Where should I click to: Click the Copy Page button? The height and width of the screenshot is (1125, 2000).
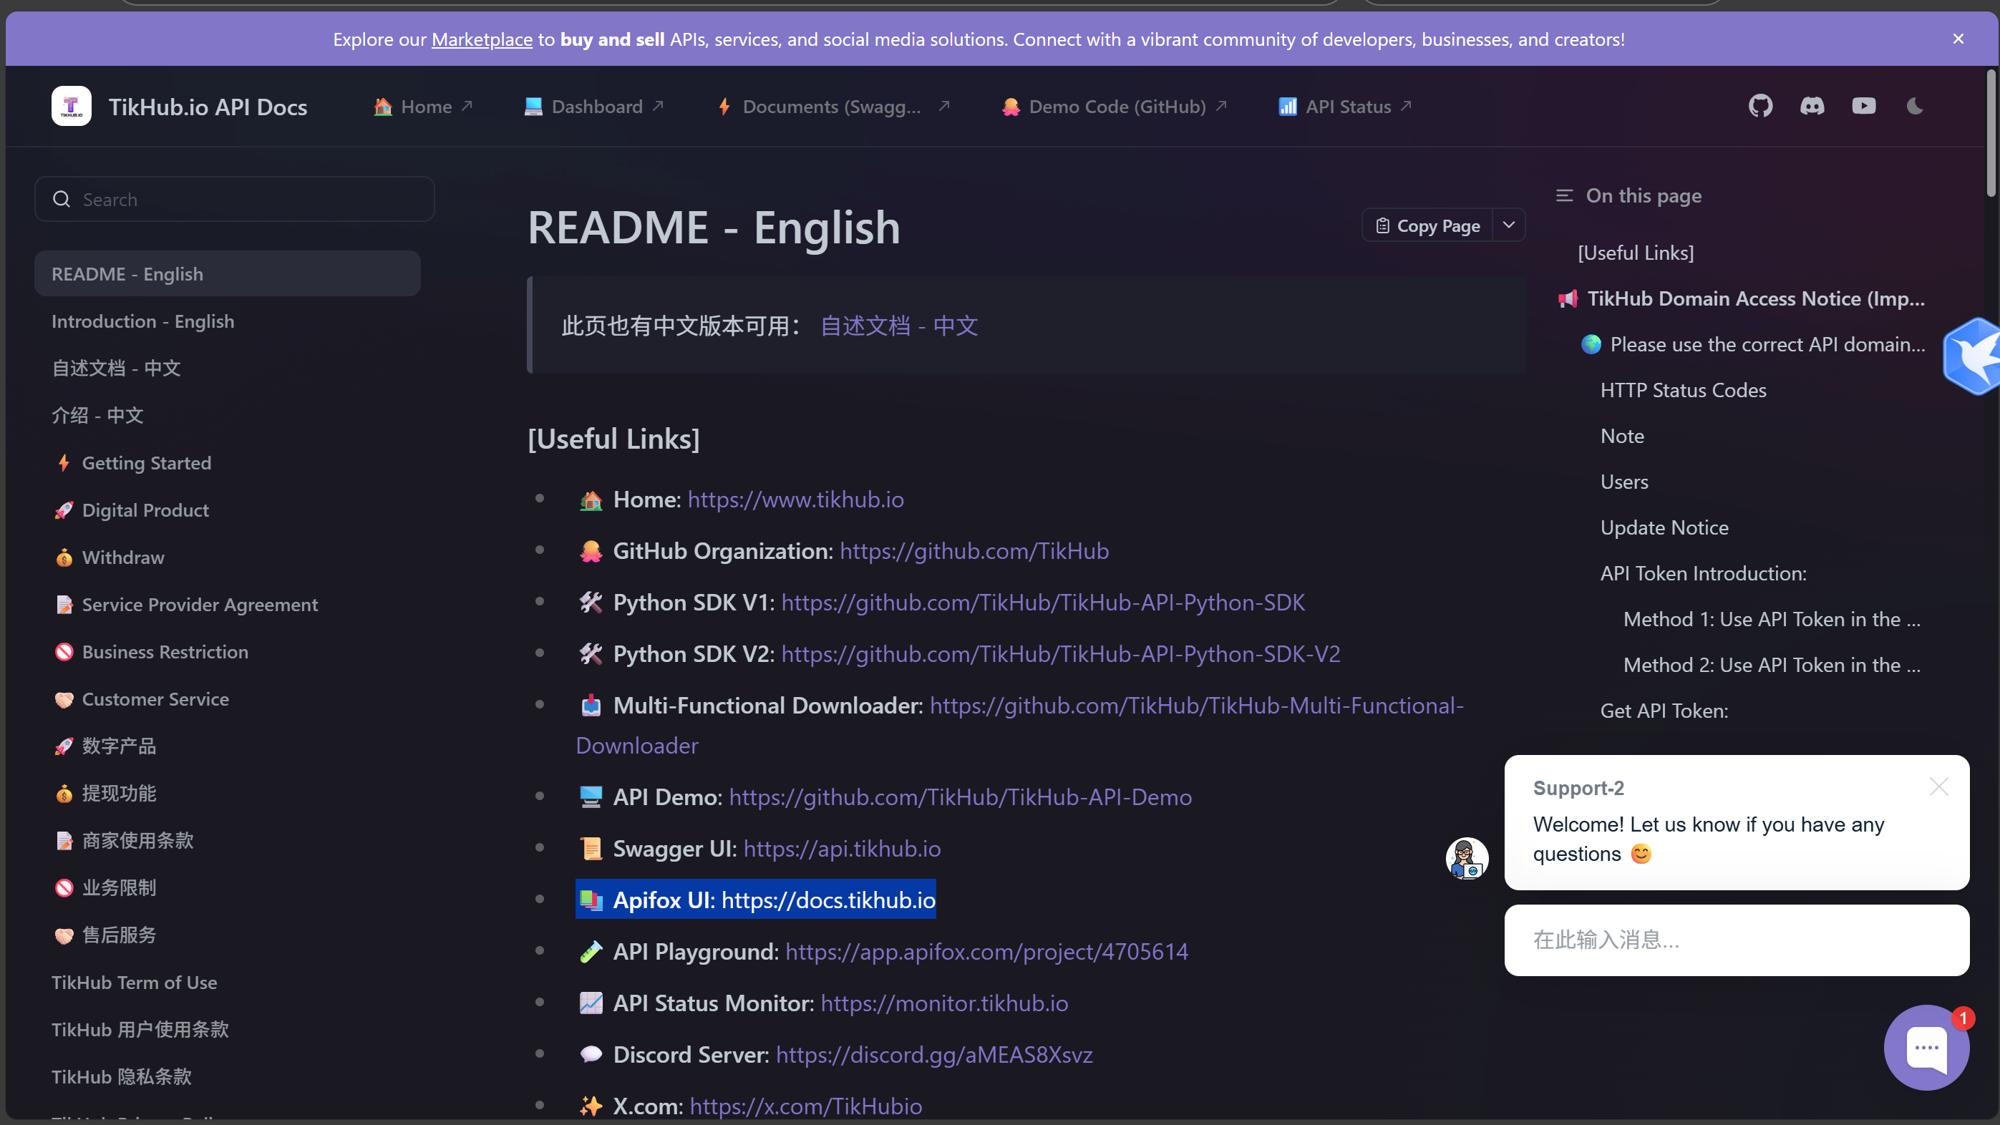pyautogui.click(x=1428, y=225)
